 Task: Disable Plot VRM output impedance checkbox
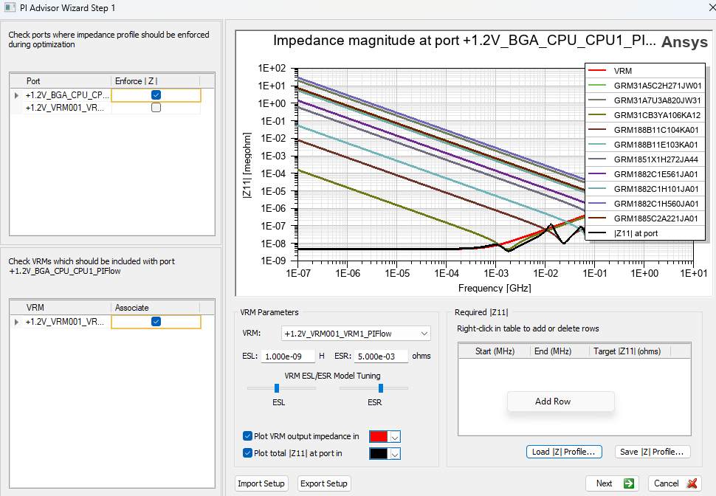coord(247,436)
